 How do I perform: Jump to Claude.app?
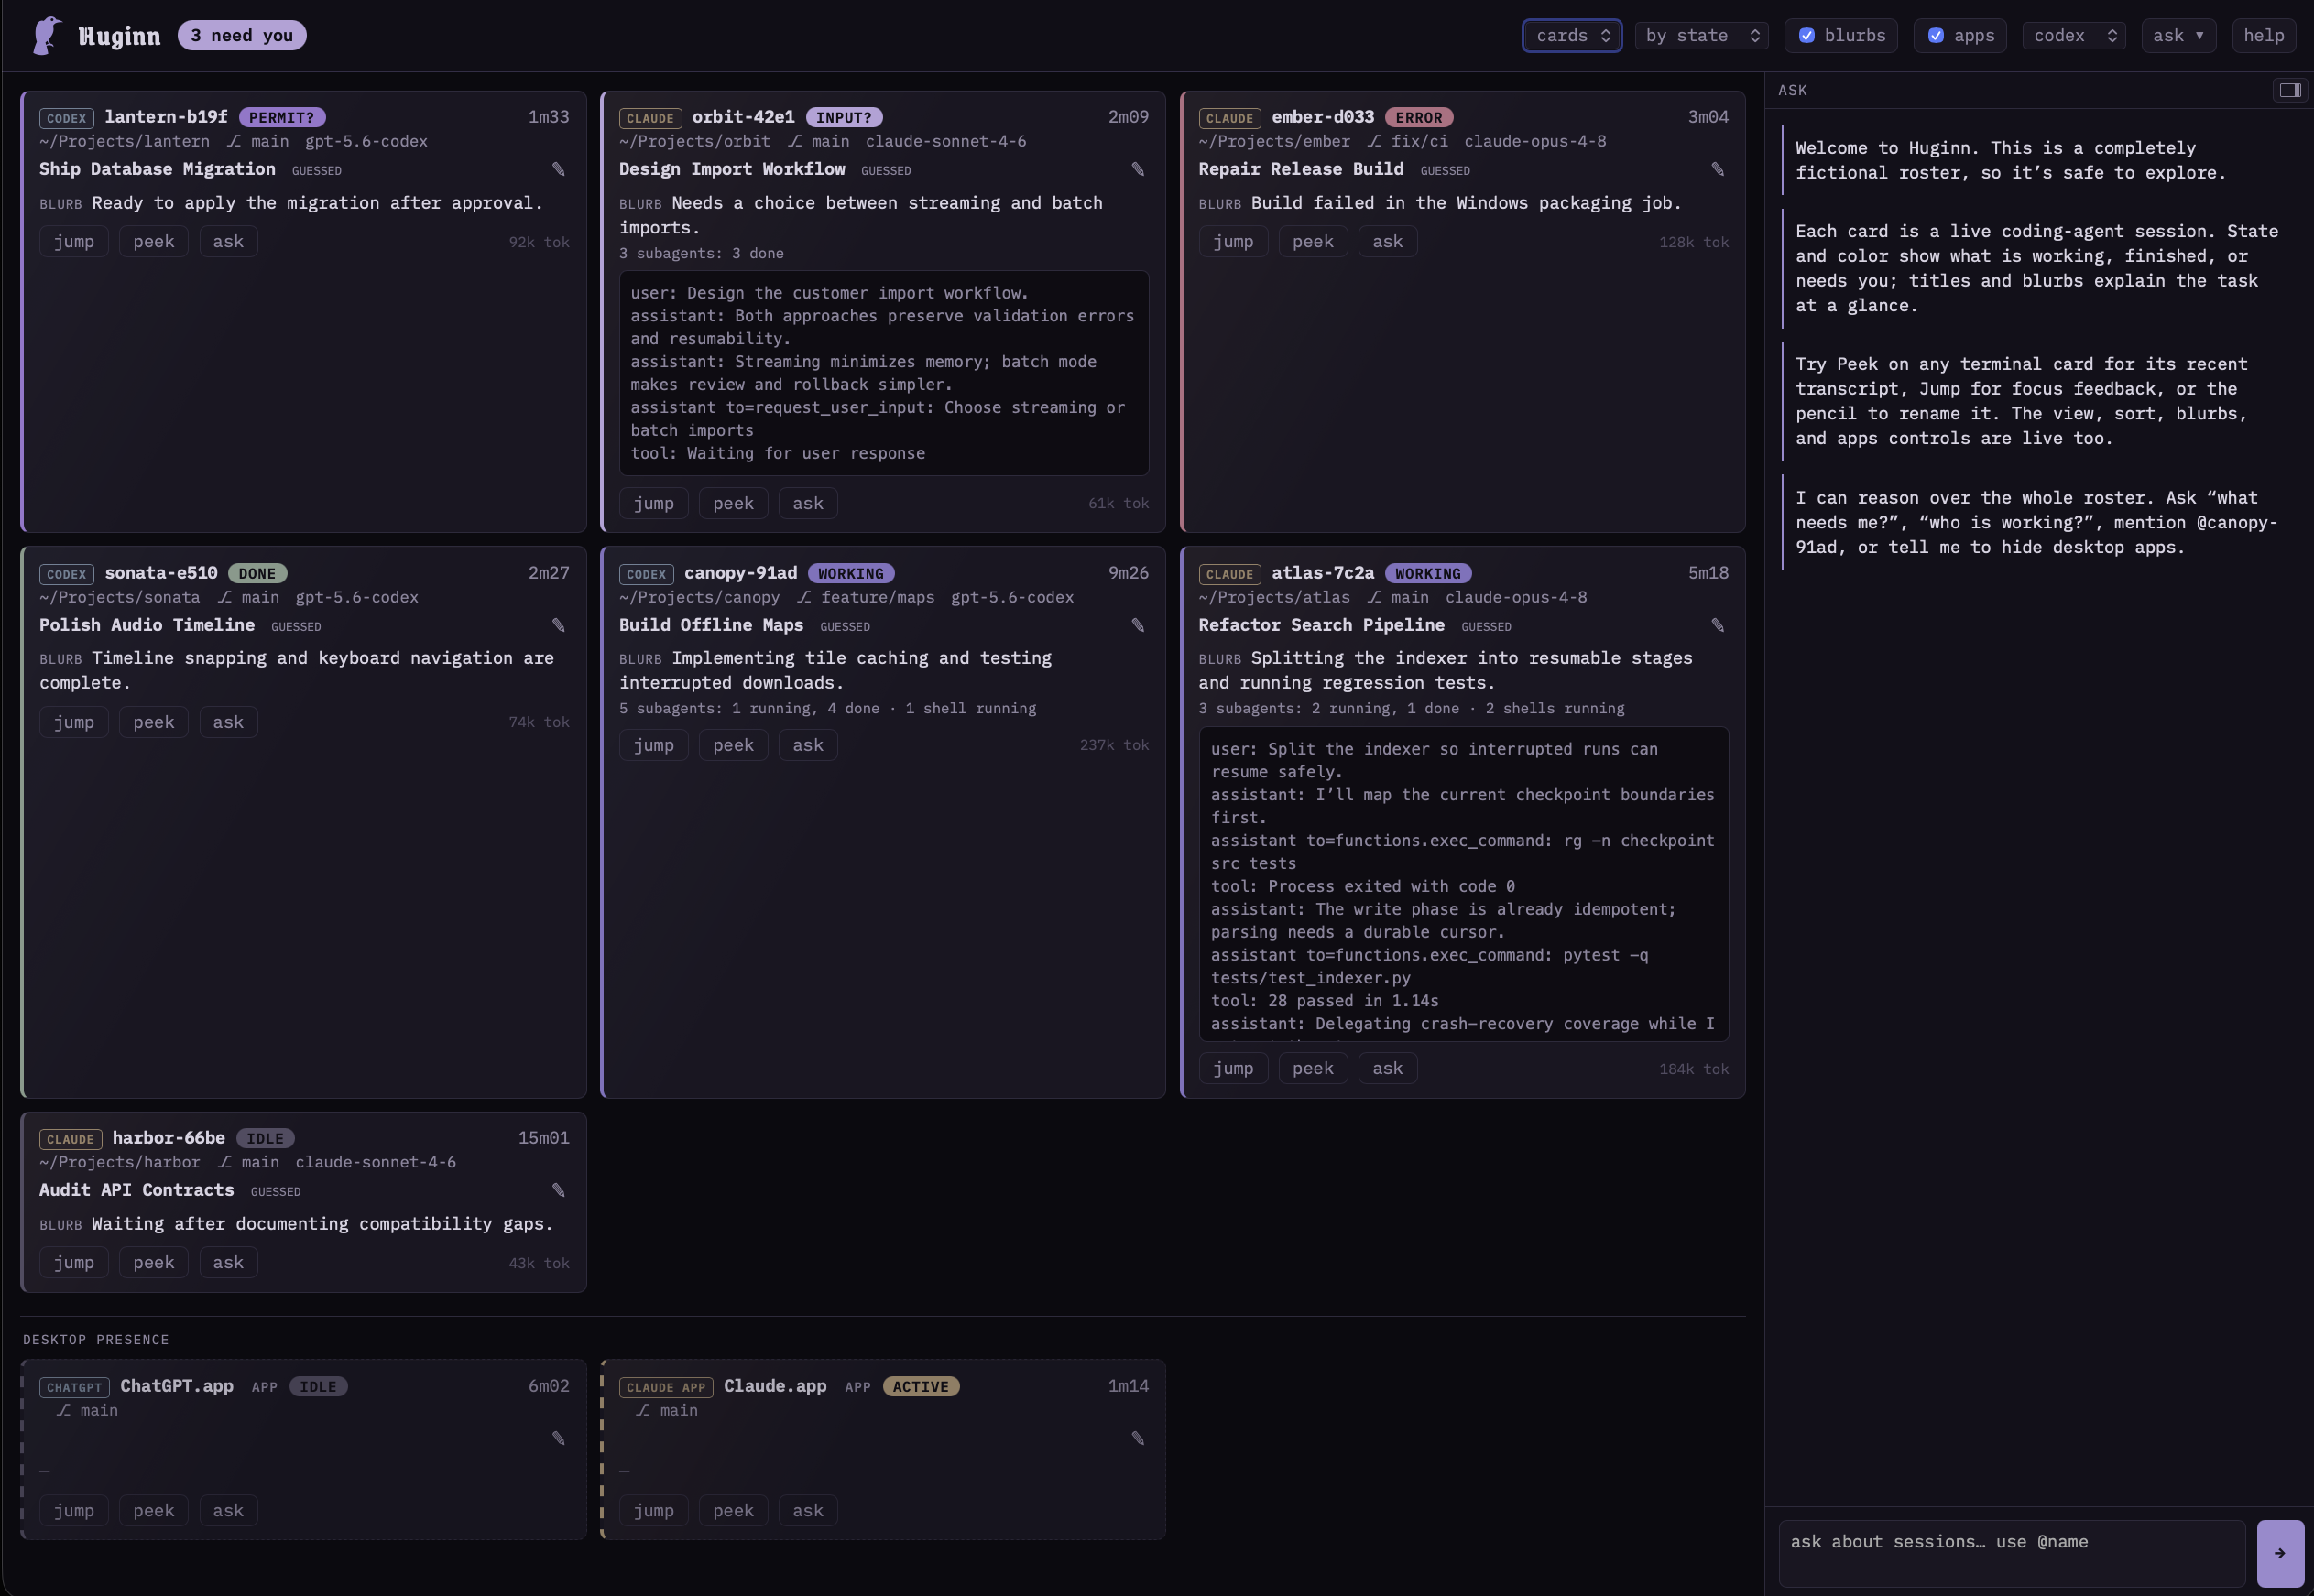point(653,1511)
